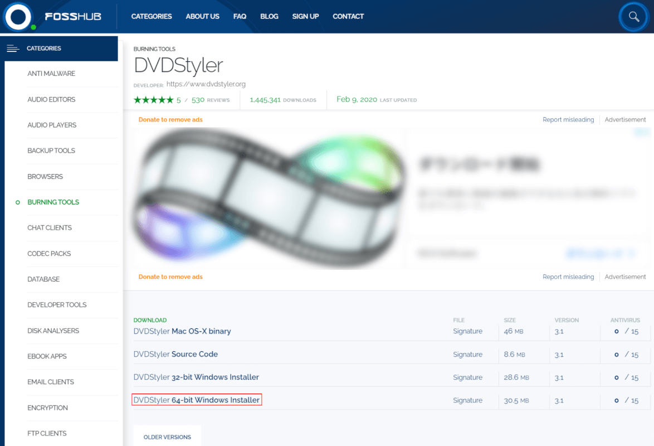The width and height of the screenshot is (654, 446).
Task: Download DVDStyler 64-bit Windows Installer
Action: [197, 400]
